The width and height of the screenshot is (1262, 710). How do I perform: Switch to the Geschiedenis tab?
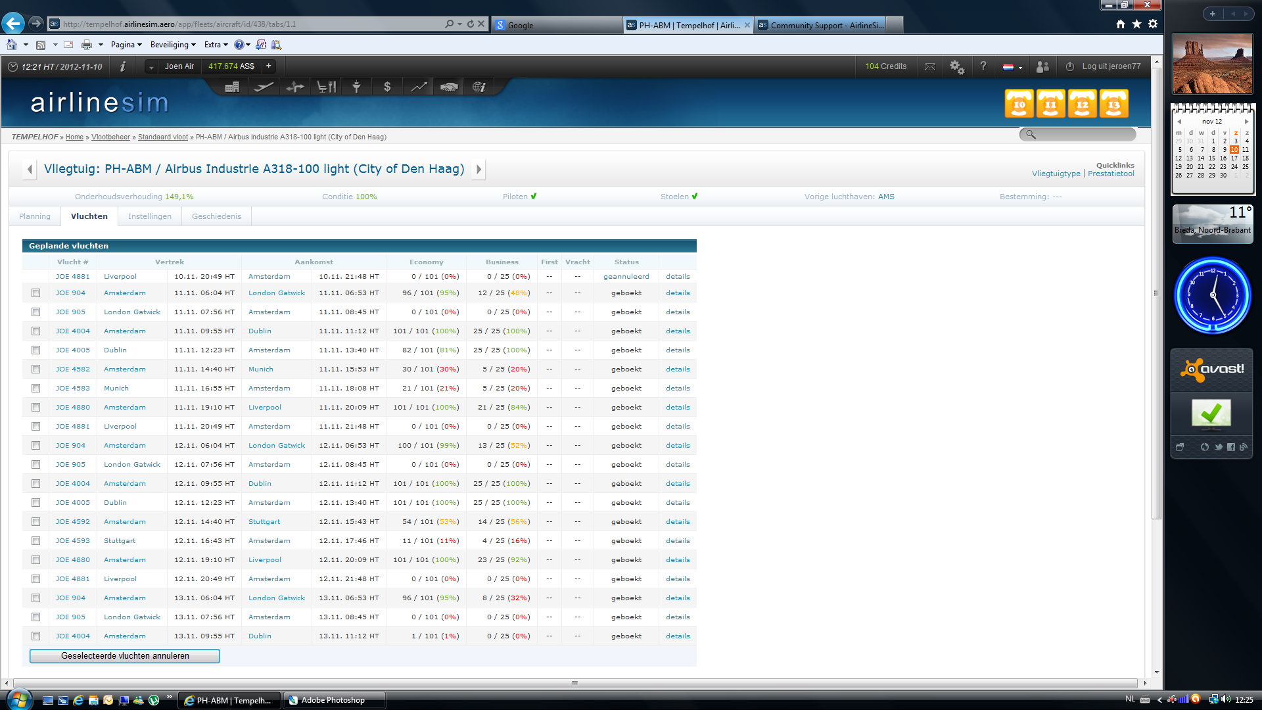click(216, 216)
